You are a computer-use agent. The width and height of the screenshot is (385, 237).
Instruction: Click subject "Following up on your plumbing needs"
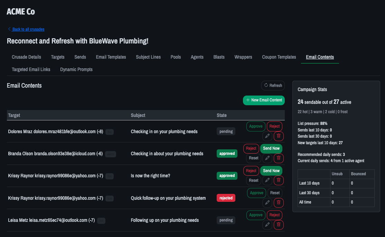165,220
